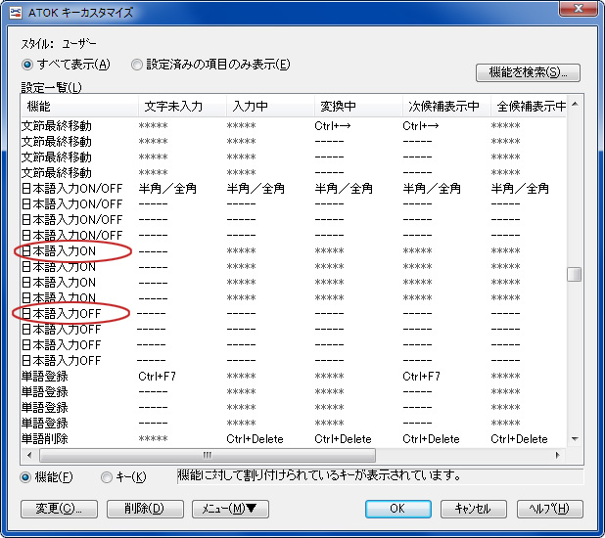Image resolution: width=605 pixels, height=538 pixels.
Task: Click Ctrl+Delete cell under 全候補表示中
Action: (519, 439)
